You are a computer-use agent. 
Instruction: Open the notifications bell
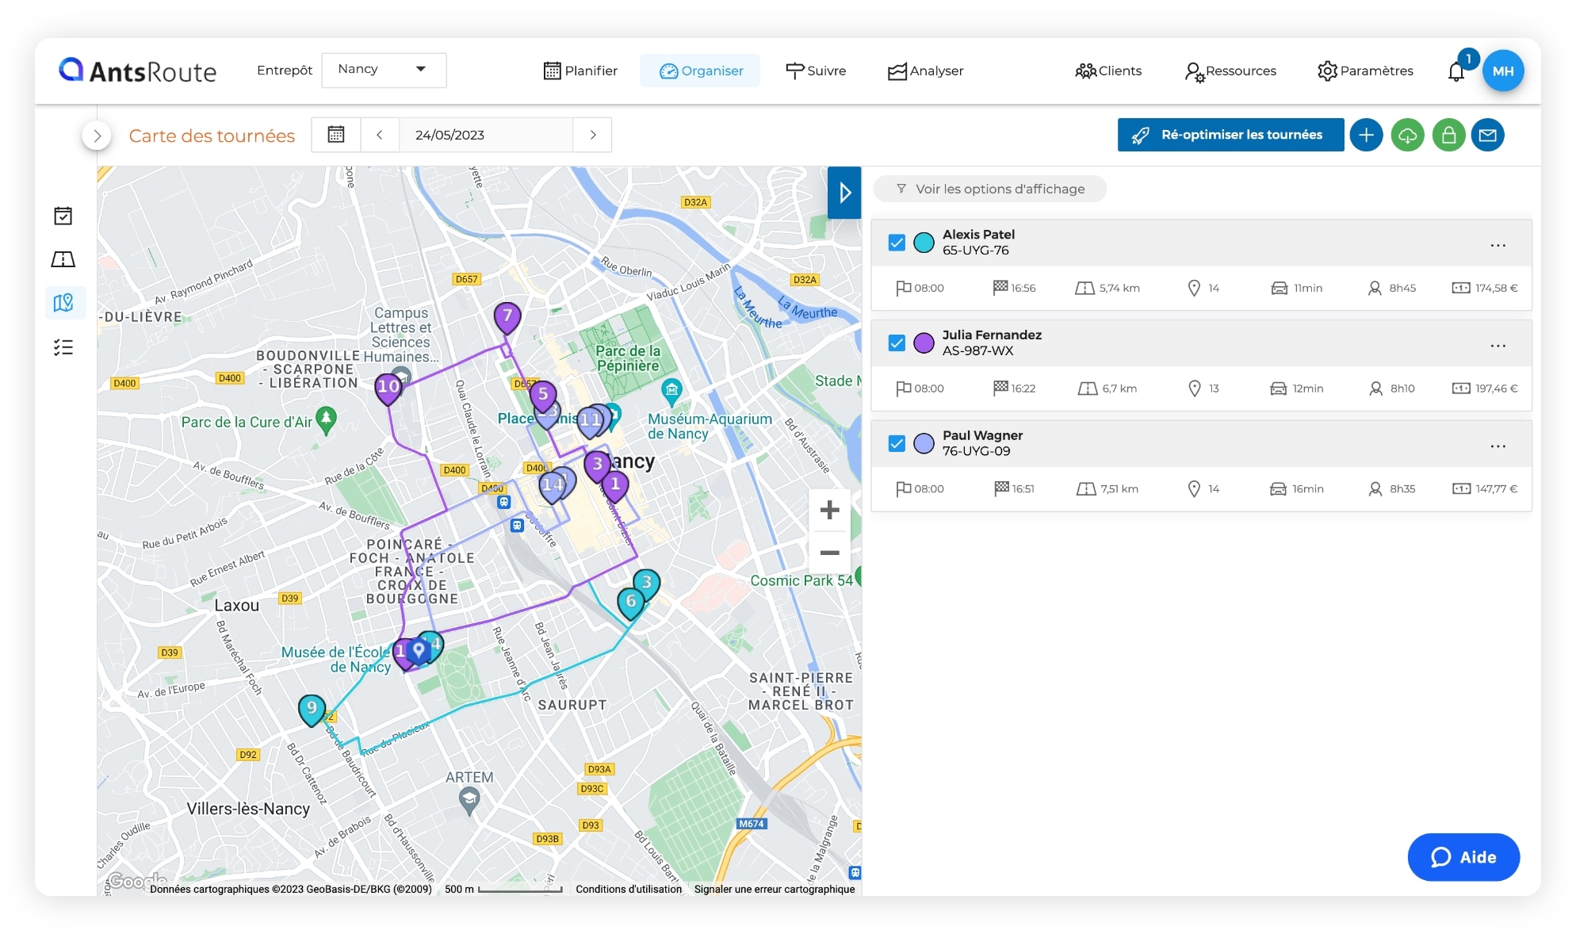1457,71
